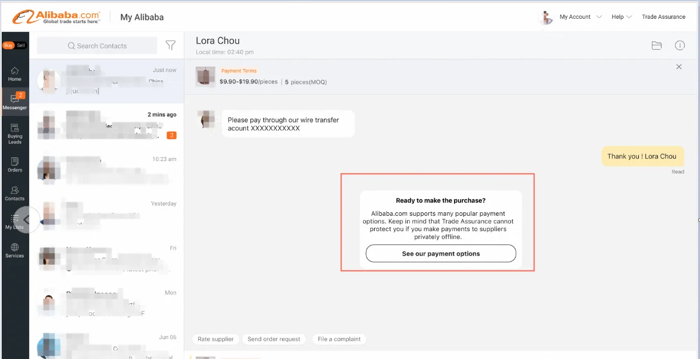
Task: Click the See our payment options button
Action: click(x=441, y=253)
